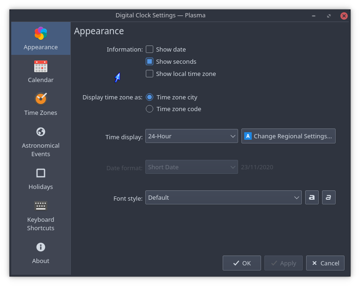The image size is (360, 286).
Task: Open the Appearance section icon
Action: click(x=41, y=34)
